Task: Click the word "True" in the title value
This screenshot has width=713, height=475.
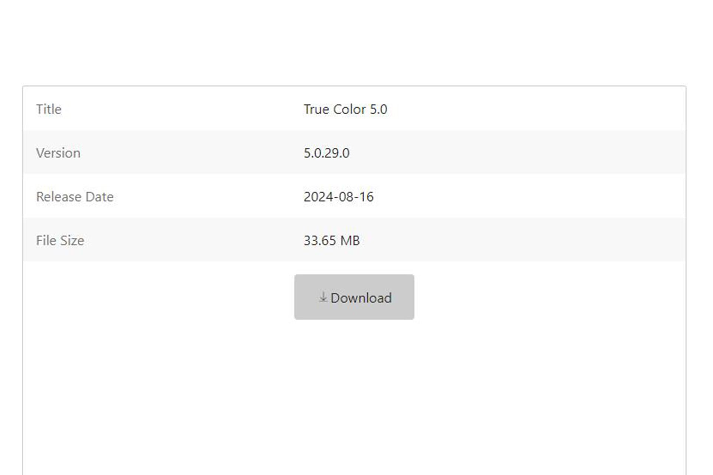Action: click(x=316, y=109)
